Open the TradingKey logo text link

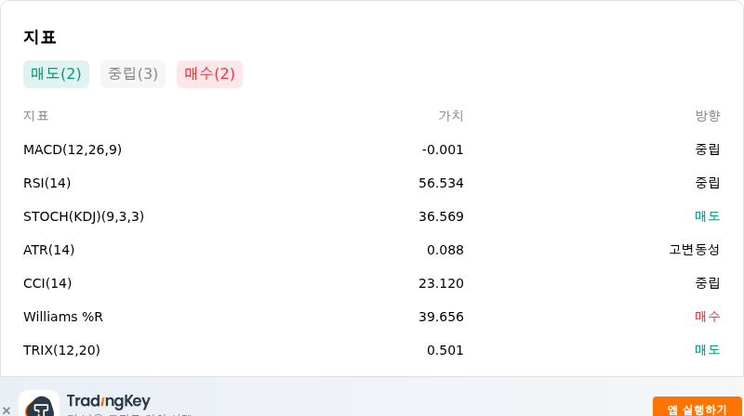point(109,401)
